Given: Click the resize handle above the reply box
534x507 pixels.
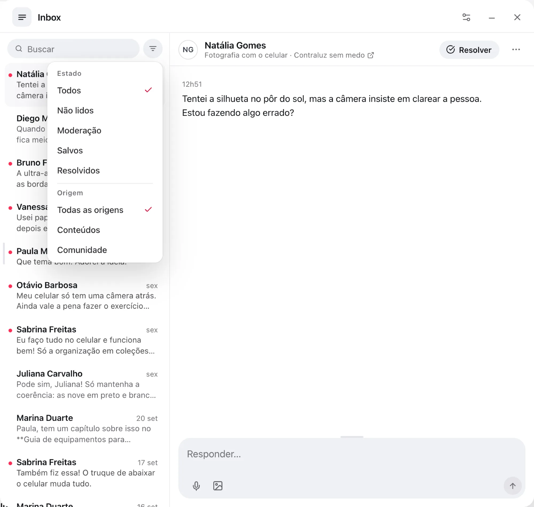Looking at the screenshot, I should coord(351,437).
